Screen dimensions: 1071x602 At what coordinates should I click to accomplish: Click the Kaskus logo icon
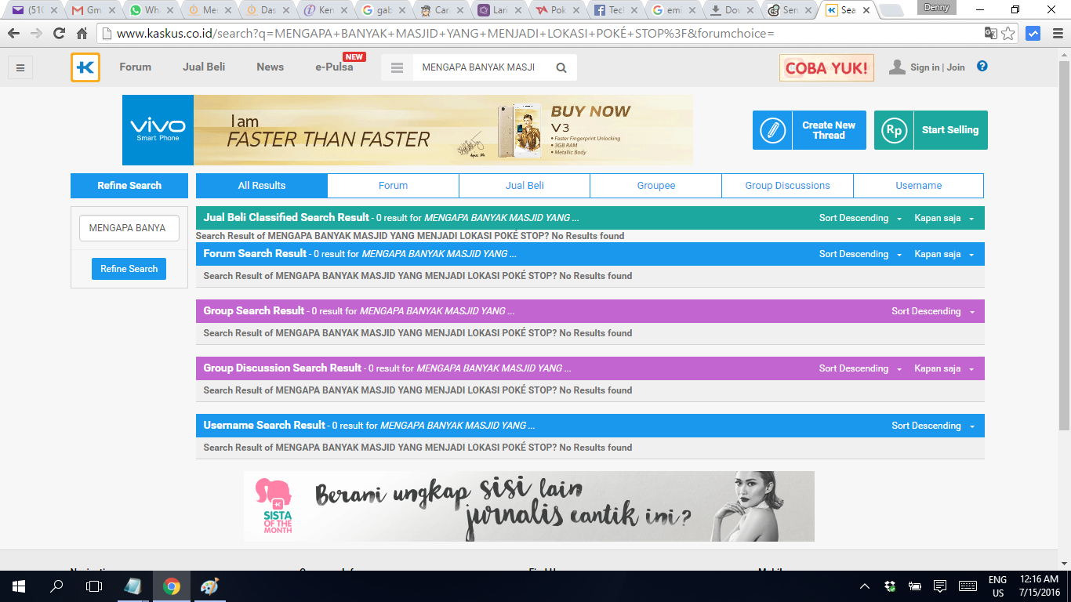coord(85,67)
